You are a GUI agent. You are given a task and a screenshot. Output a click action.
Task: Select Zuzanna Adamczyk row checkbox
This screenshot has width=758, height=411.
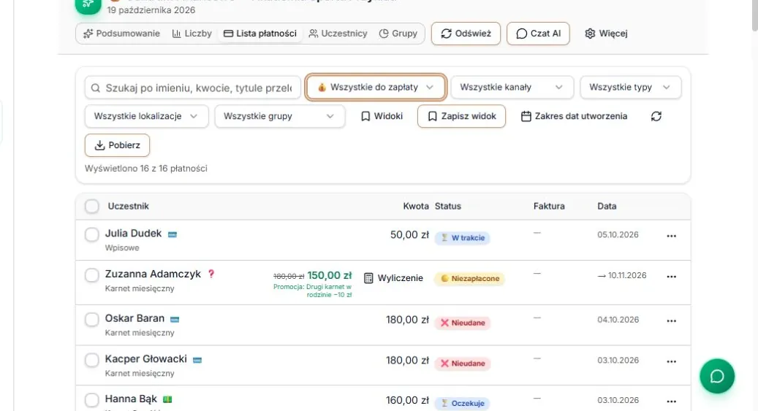pyautogui.click(x=92, y=275)
